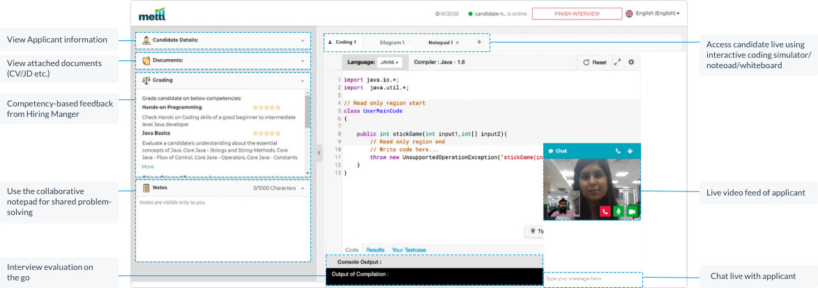Rate Hands-on Programming with star rating

point(266,108)
